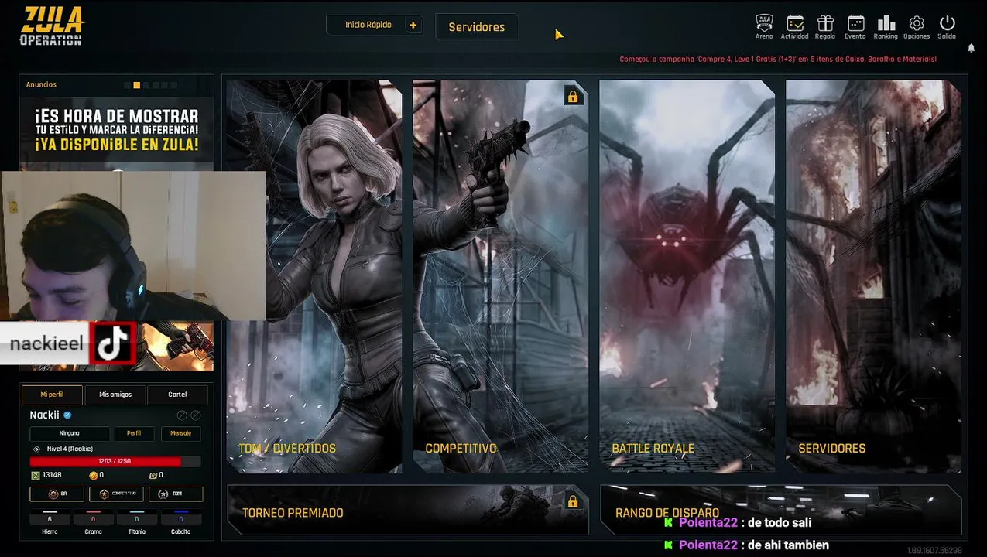Click the Cromo material counter

[x=93, y=521]
